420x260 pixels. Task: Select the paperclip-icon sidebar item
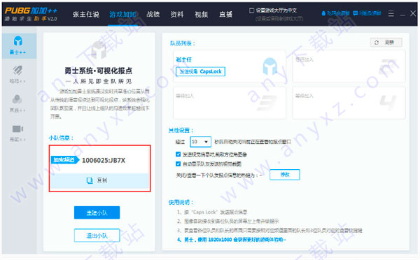(18, 74)
